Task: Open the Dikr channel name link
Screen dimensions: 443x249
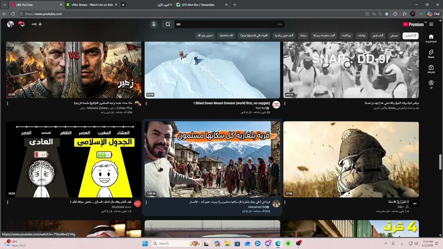Action: pos(403,207)
